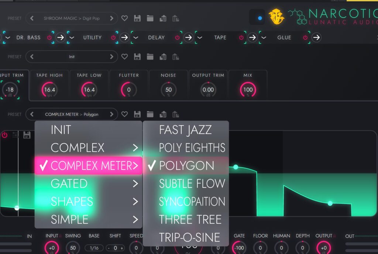378x254 pixels.
Task: Click the golden mushroom logo icon
Action: coord(276,17)
